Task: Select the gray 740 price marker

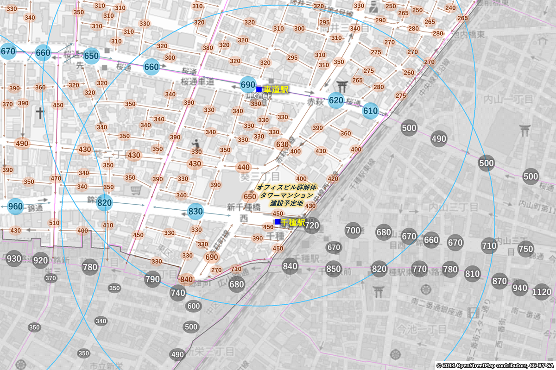Action: point(178,293)
